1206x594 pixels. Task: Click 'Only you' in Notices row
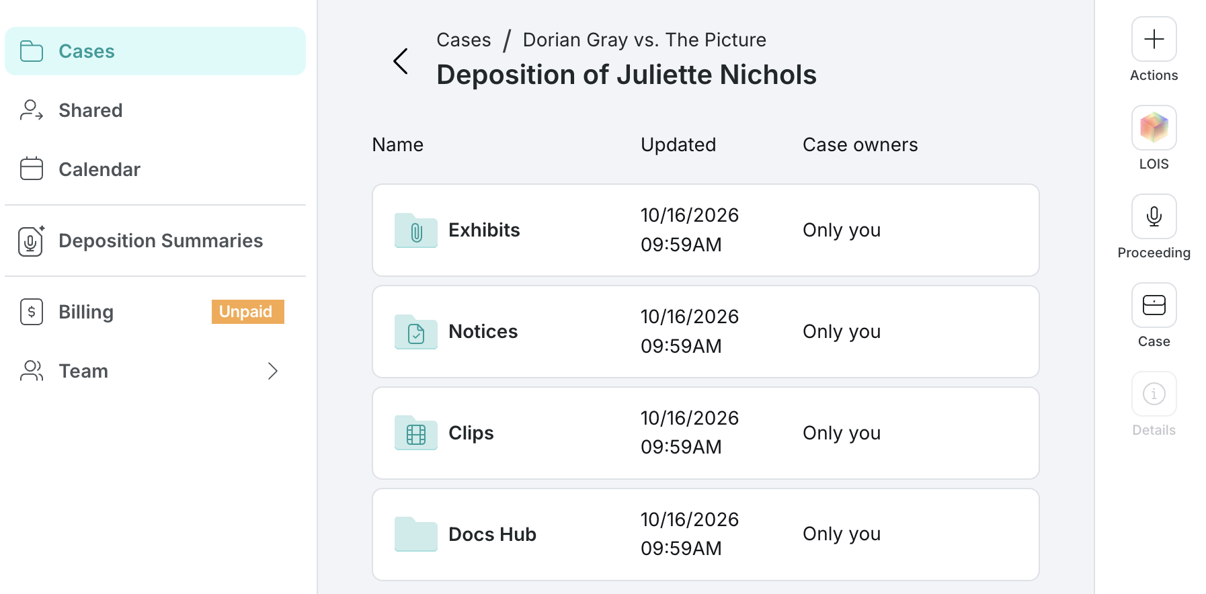(x=842, y=331)
